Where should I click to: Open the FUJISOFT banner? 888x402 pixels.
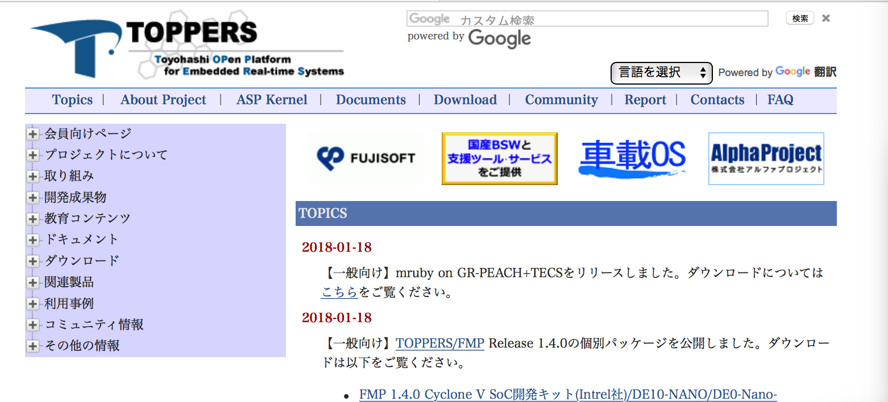(x=366, y=158)
